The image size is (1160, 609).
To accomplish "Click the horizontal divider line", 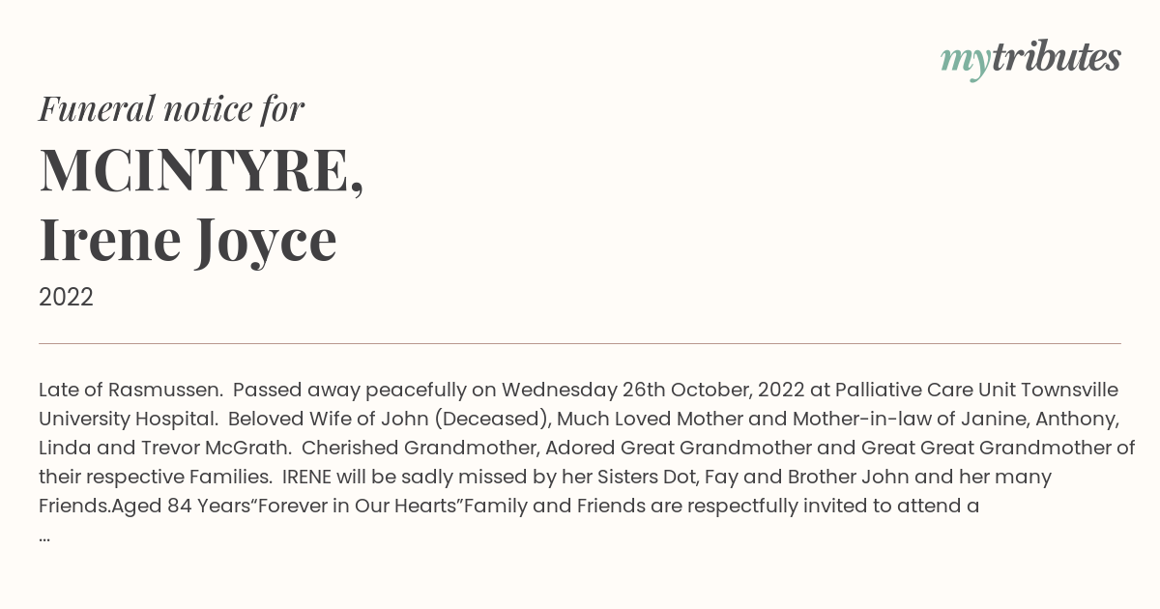I will click(580, 343).
